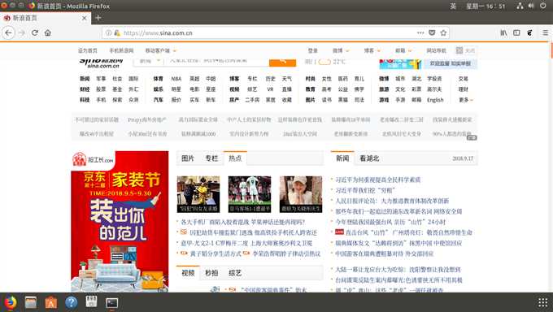Open the first hot-topic photo thumbnail
Screen dimensions: 553x312
point(198,194)
